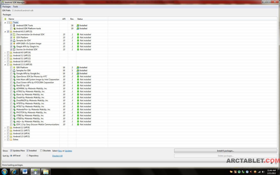The width and height of the screenshot is (280, 175).
Task: Click the not-installed arrow icon for Real3D by LGE
Action: tap(78, 86)
